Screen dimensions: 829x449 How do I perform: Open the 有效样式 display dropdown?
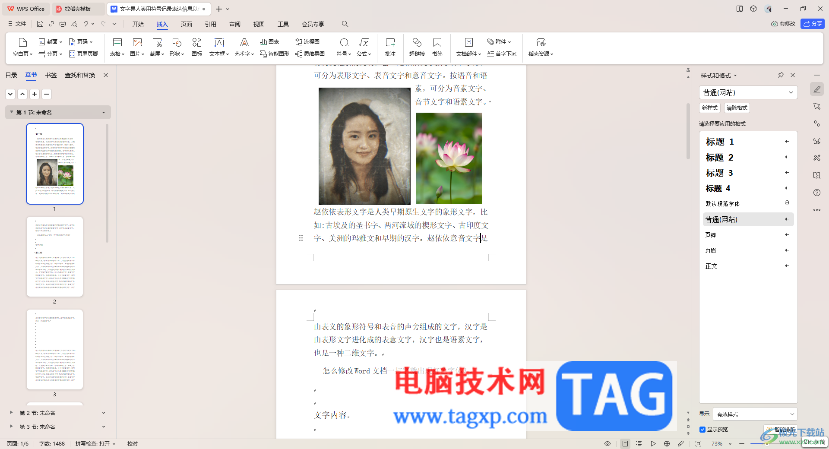pyautogui.click(x=755, y=414)
